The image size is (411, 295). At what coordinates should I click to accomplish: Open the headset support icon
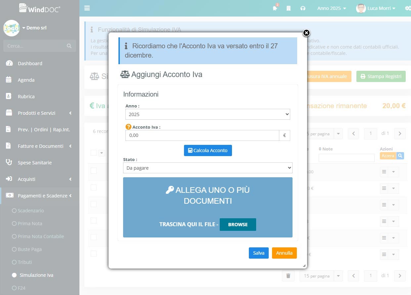[303, 8]
